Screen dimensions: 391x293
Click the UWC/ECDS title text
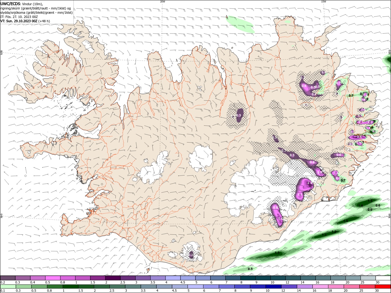tap(11, 3)
